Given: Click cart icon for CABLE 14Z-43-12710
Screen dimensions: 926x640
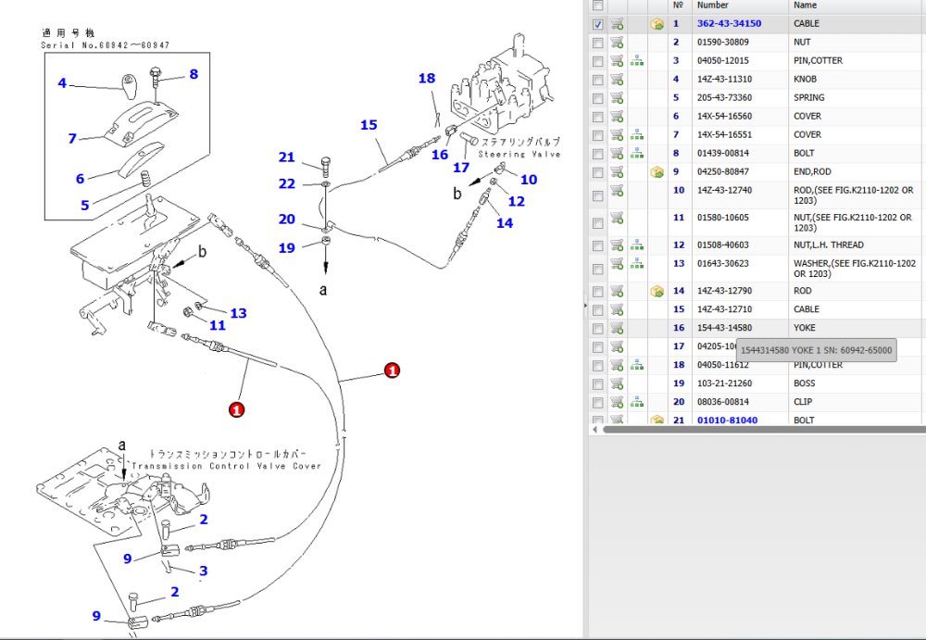Looking at the screenshot, I should tap(617, 309).
